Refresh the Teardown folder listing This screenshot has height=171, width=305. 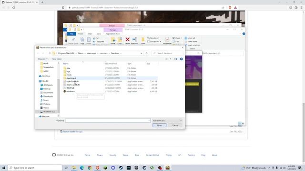click(x=147, y=53)
